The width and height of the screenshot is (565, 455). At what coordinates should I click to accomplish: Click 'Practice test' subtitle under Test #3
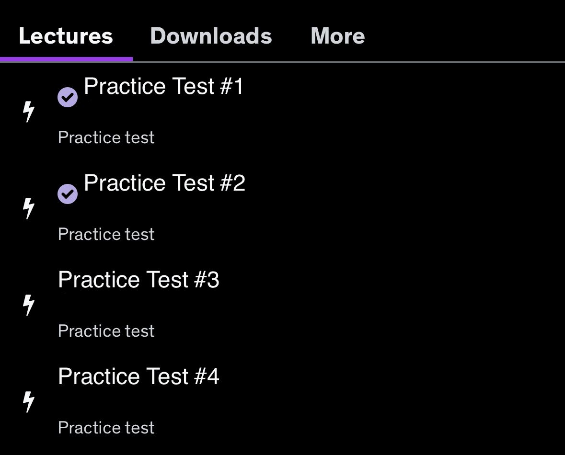(106, 331)
